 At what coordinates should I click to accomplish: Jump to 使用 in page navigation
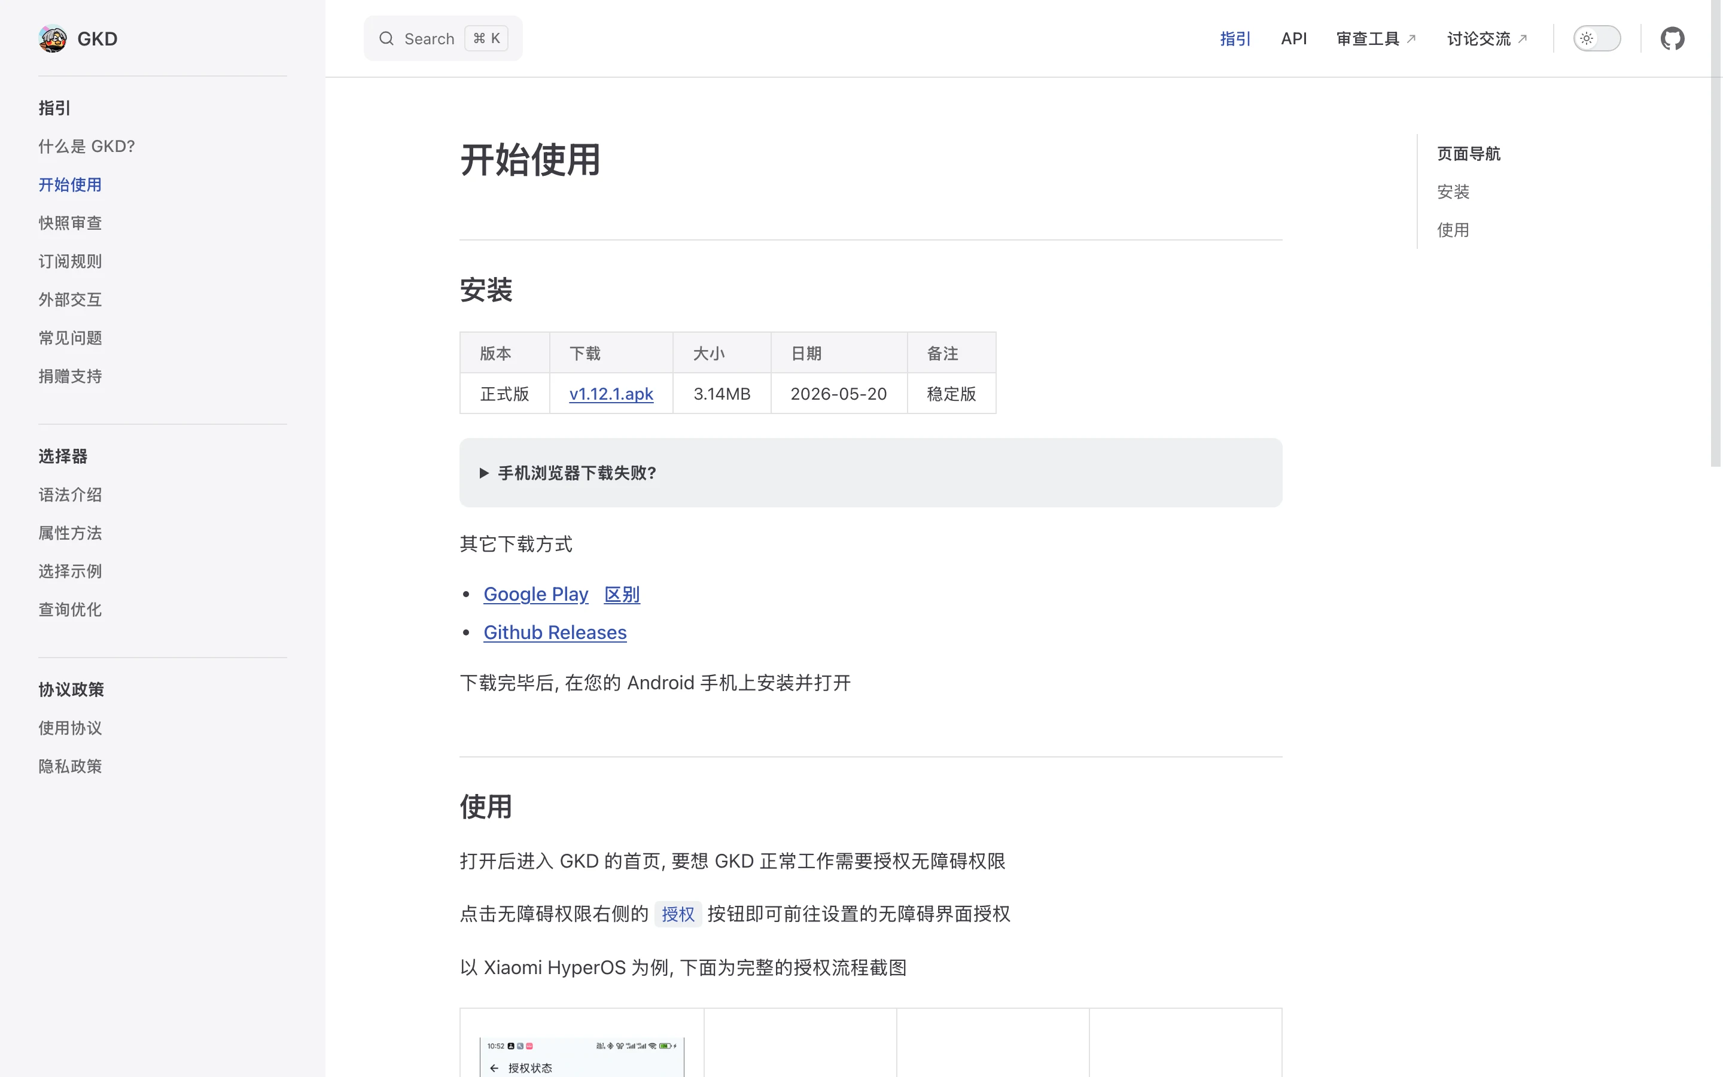[x=1453, y=230]
